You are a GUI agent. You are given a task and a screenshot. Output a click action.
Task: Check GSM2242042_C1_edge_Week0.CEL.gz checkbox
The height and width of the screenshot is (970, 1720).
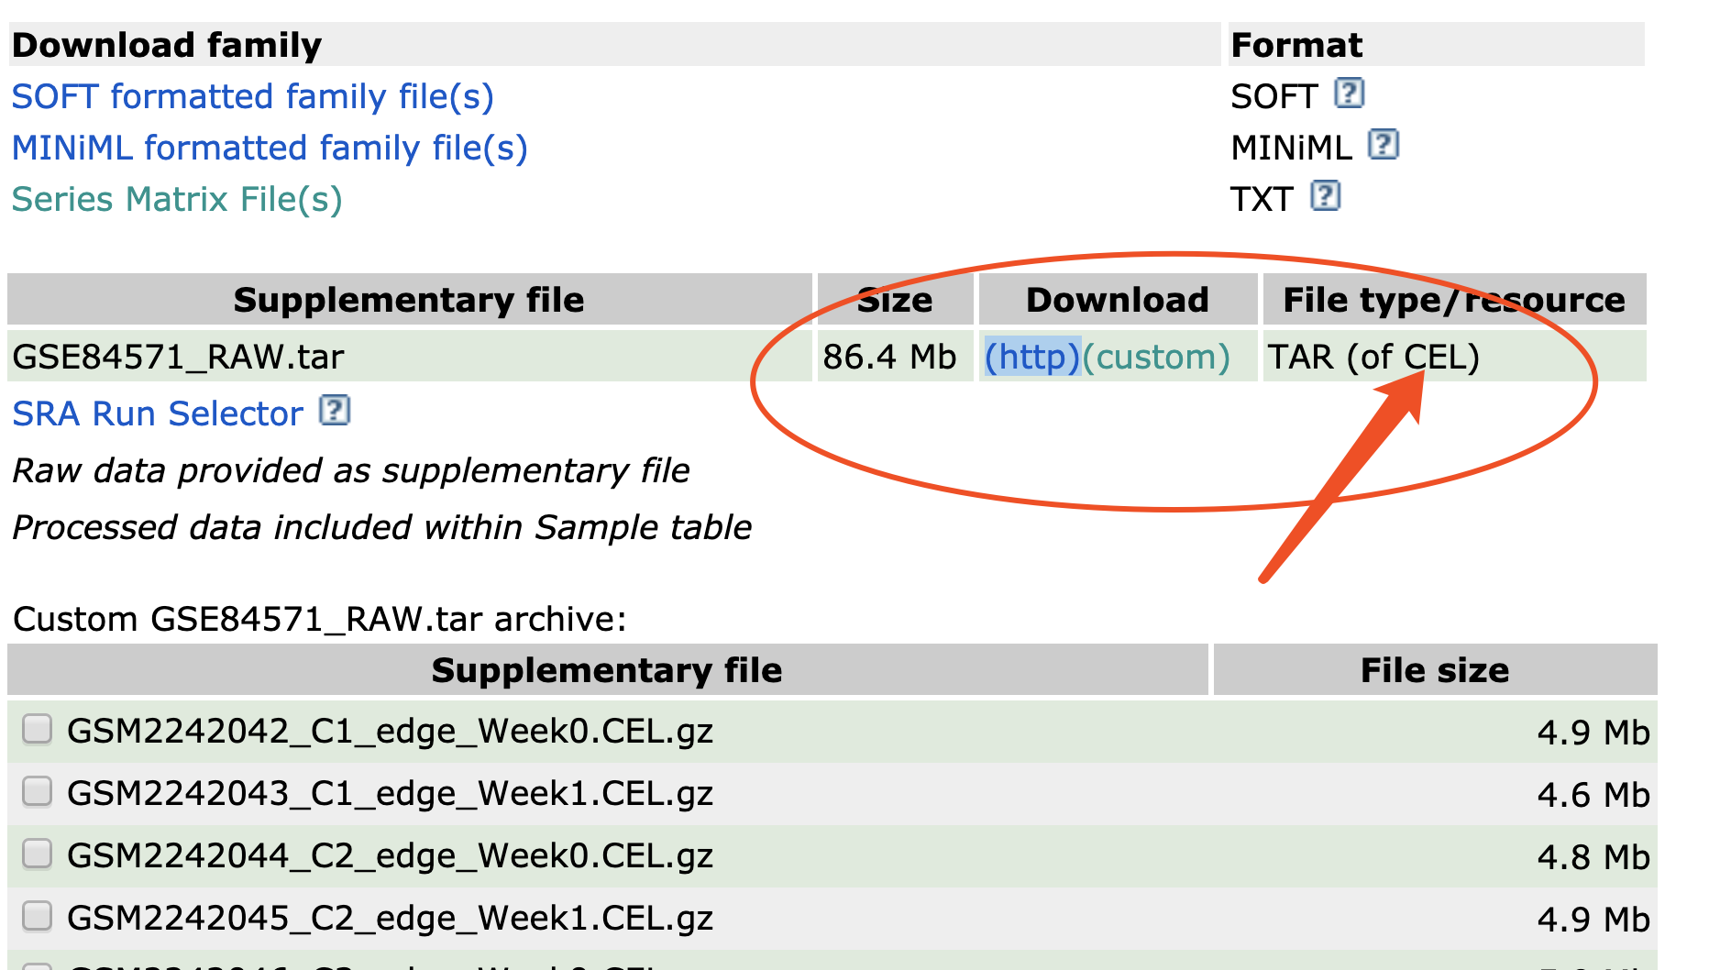[x=37, y=730]
